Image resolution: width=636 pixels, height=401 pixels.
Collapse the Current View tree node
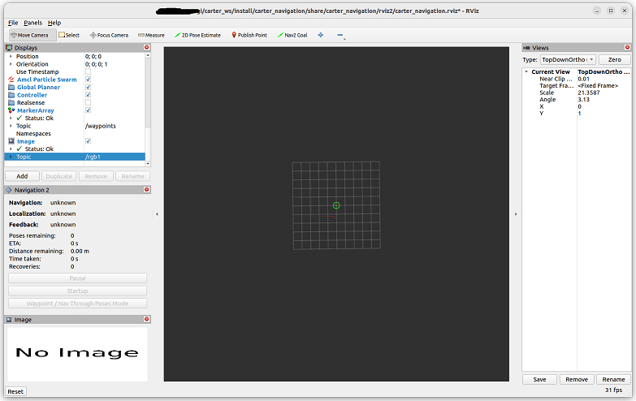[526, 71]
